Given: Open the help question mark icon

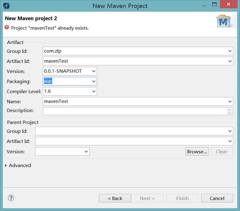Looking at the screenshot, I should pyautogui.click(x=11, y=198).
